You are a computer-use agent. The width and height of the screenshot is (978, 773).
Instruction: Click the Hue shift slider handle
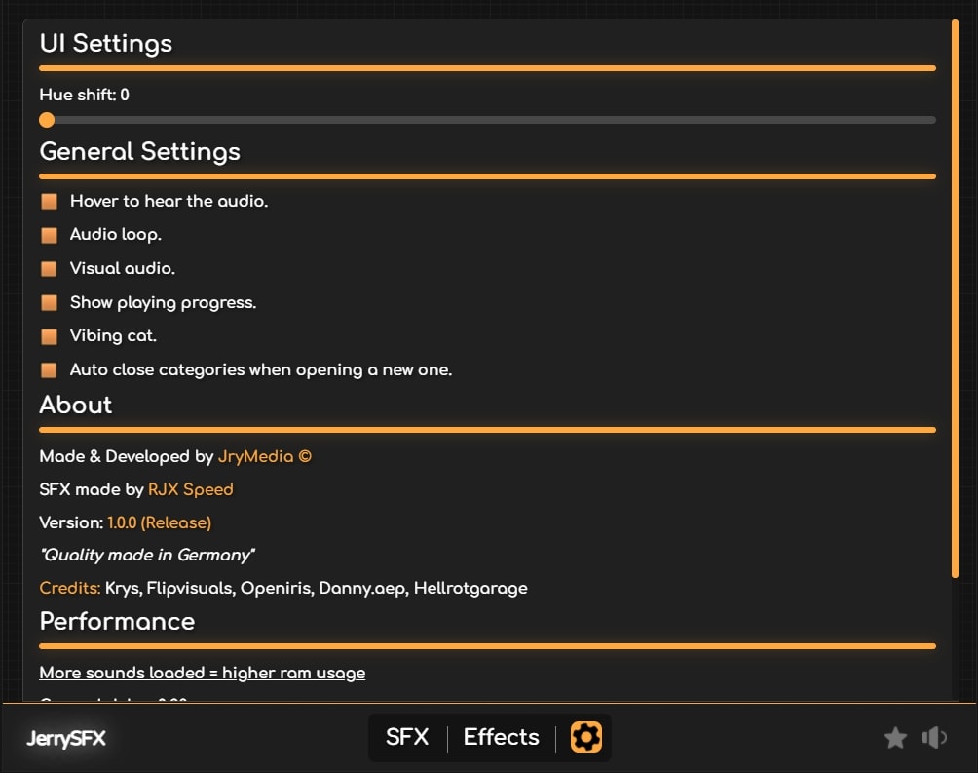click(x=47, y=120)
